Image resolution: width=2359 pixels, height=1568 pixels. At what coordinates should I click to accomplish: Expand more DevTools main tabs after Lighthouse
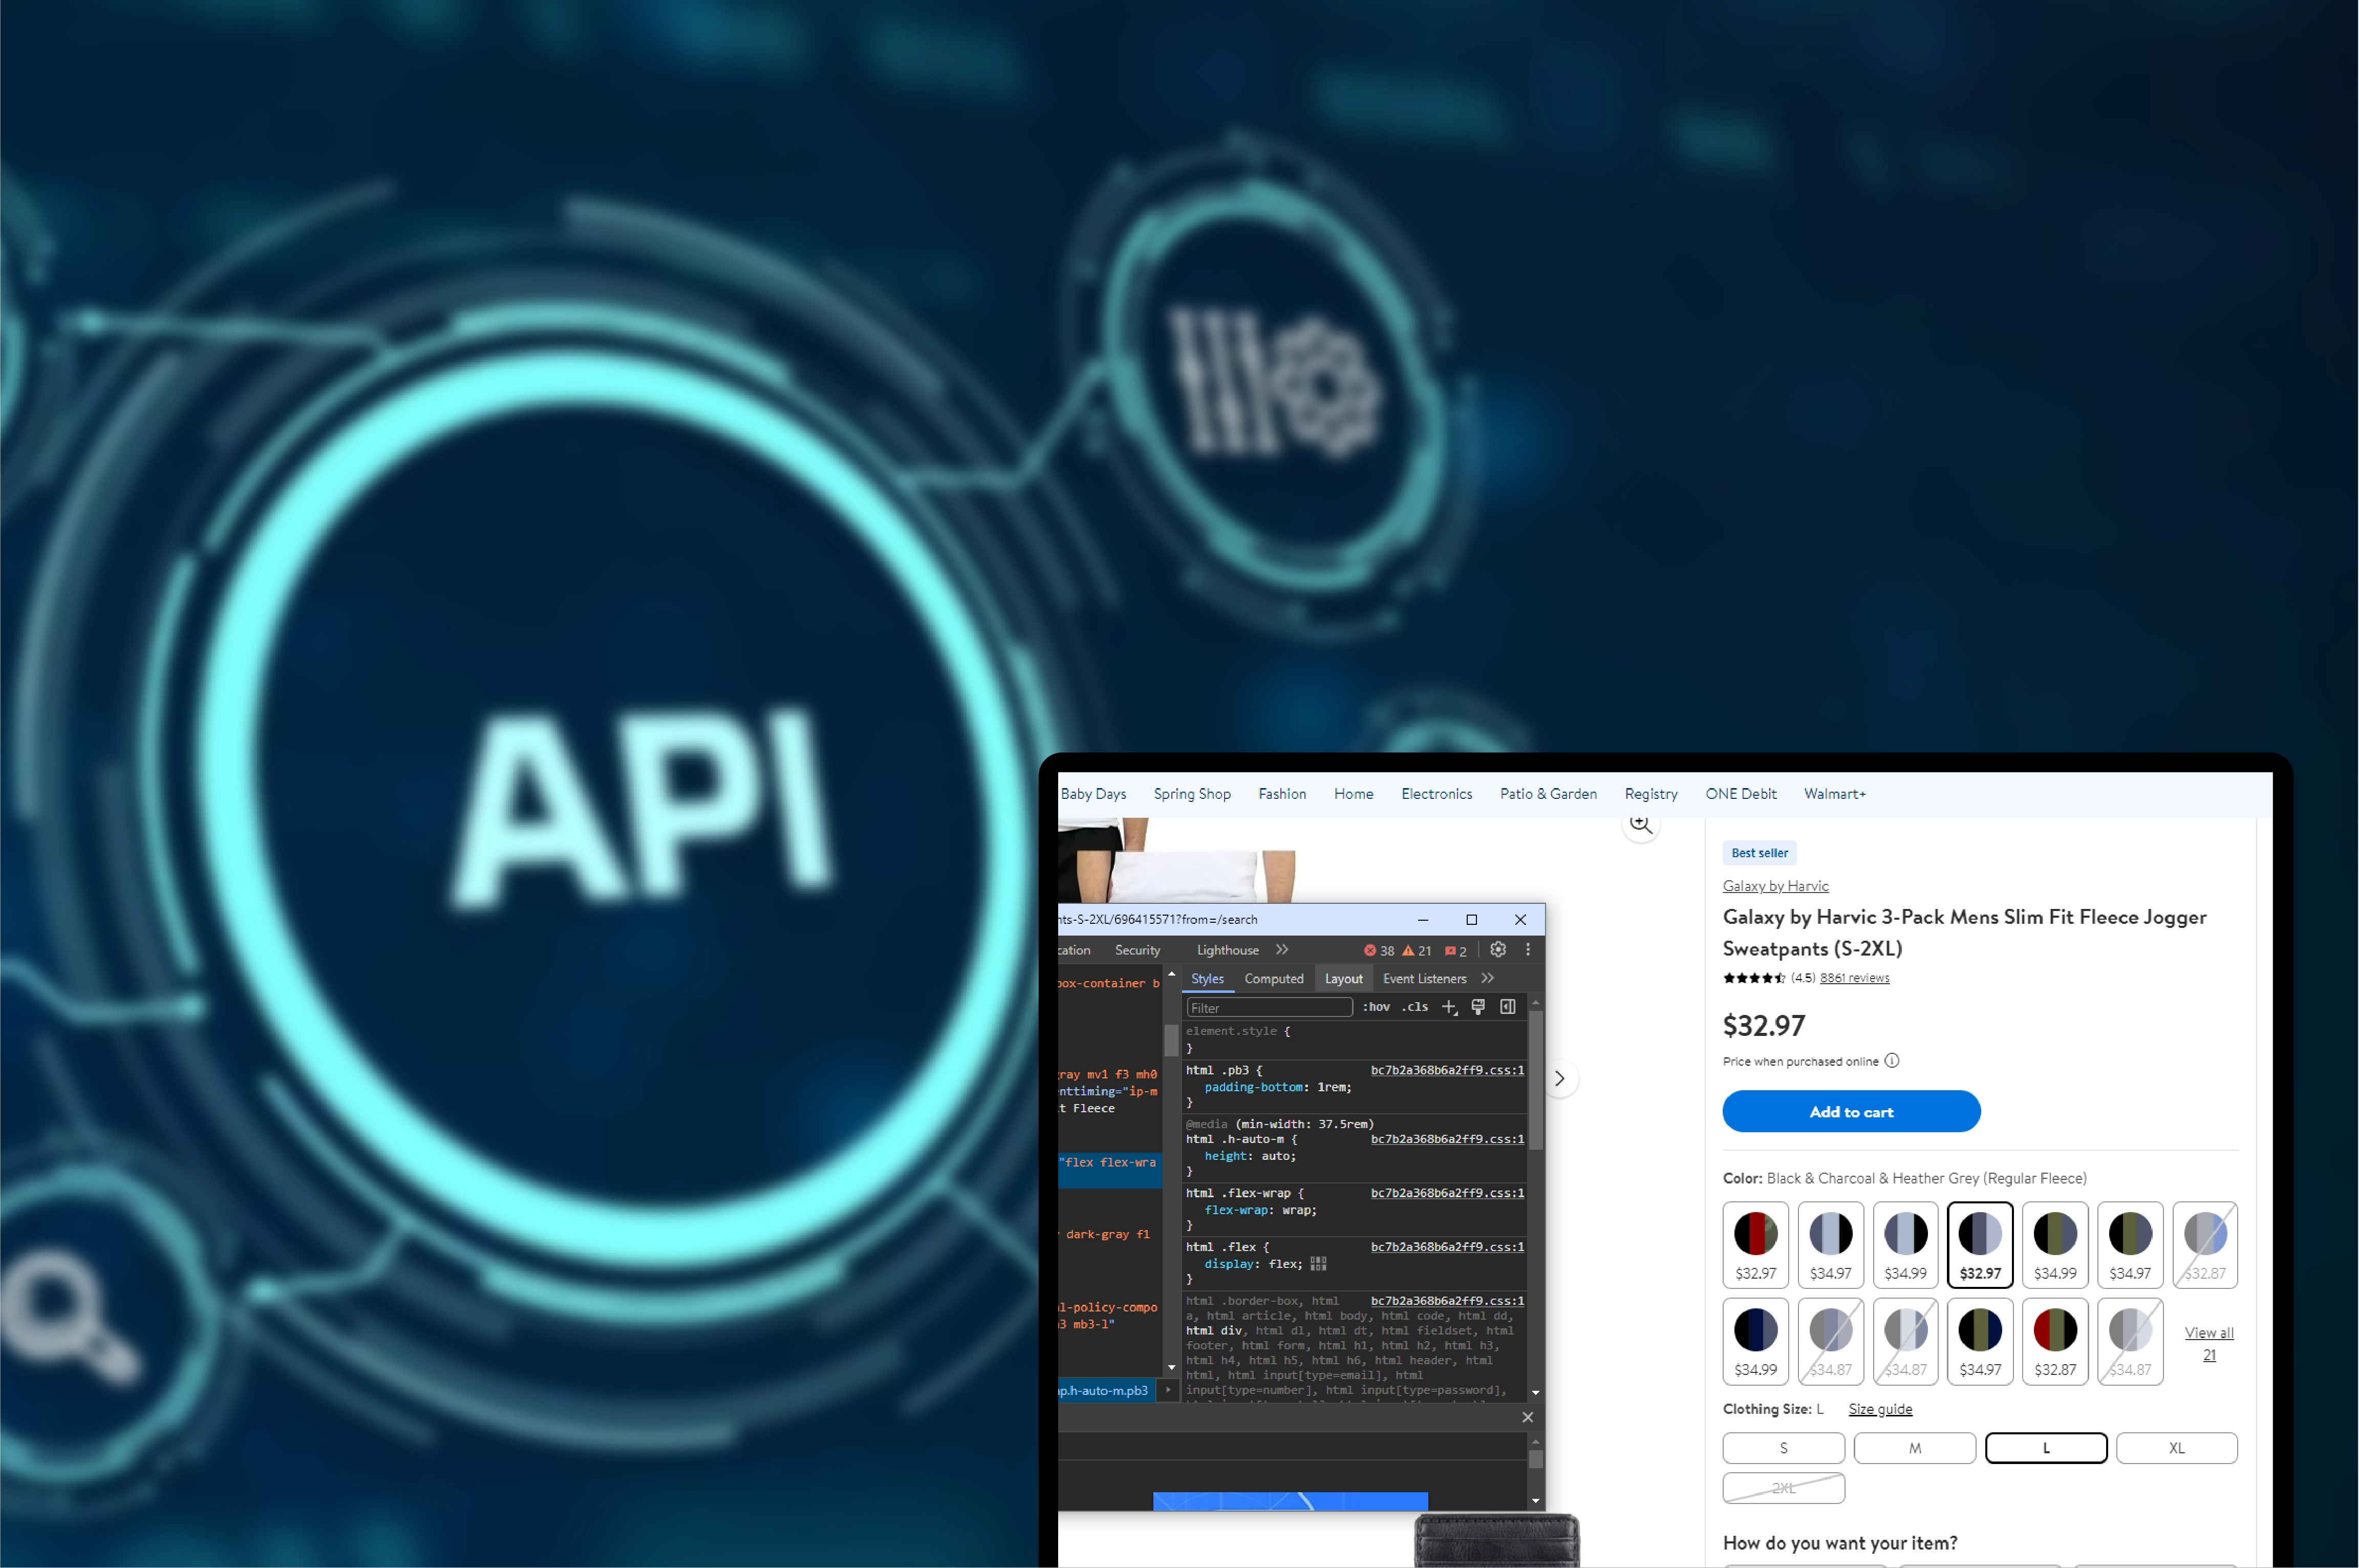(1282, 949)
